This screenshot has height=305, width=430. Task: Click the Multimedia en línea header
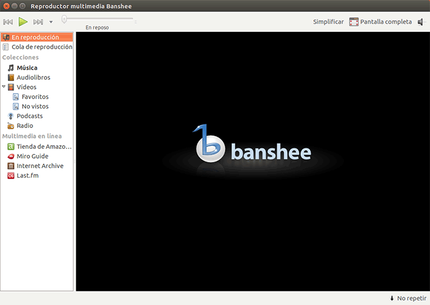point(32,136)
